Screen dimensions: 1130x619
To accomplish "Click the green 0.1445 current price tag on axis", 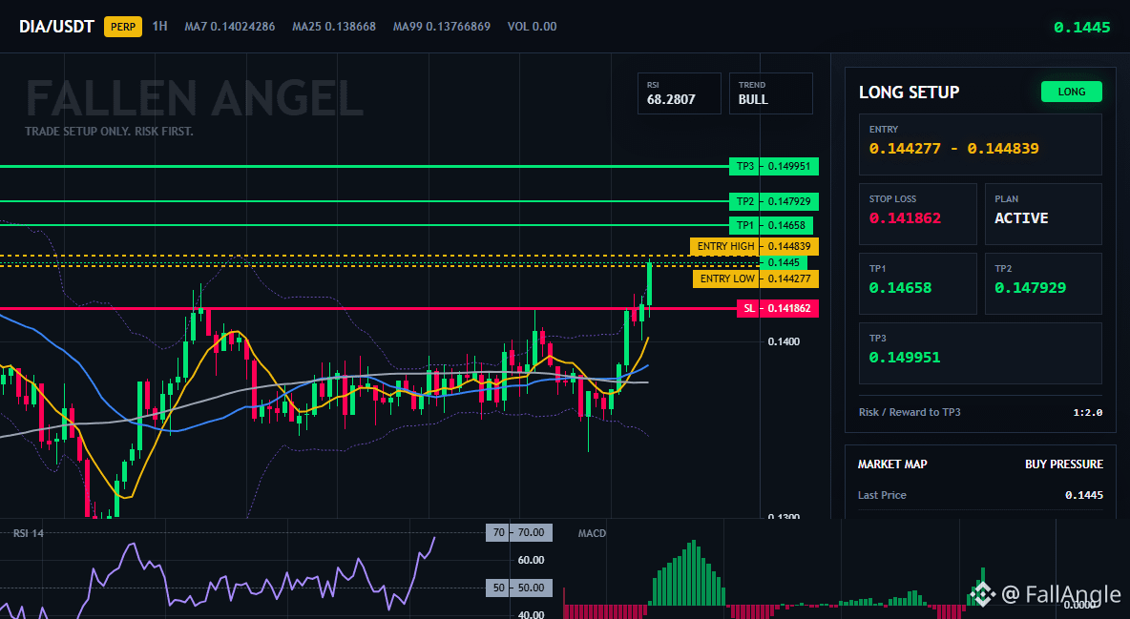I will [x=784, y=262].
